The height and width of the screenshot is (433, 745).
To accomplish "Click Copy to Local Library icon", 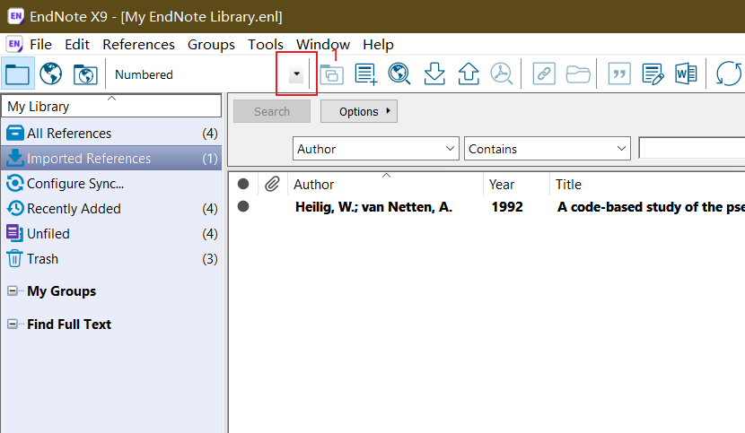I will click(331, 74).
